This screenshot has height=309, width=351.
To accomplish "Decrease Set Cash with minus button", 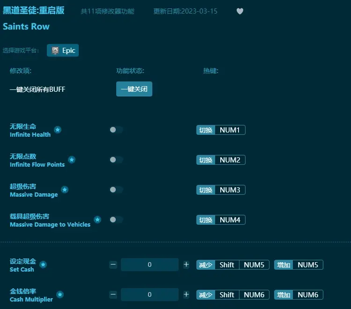I will coord(113,265).
